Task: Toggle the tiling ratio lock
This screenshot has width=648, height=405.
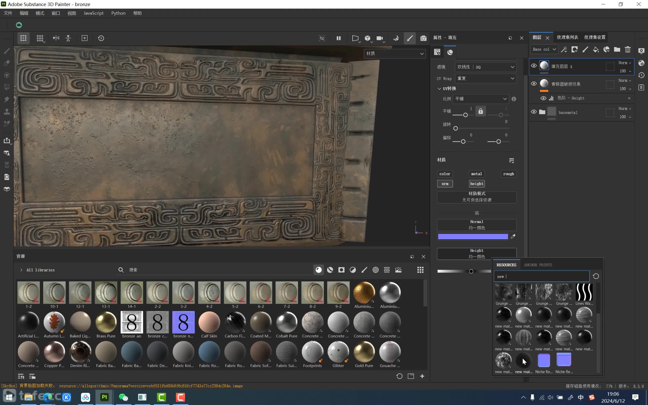Action: pyautogui.click(x=481, y=111)
